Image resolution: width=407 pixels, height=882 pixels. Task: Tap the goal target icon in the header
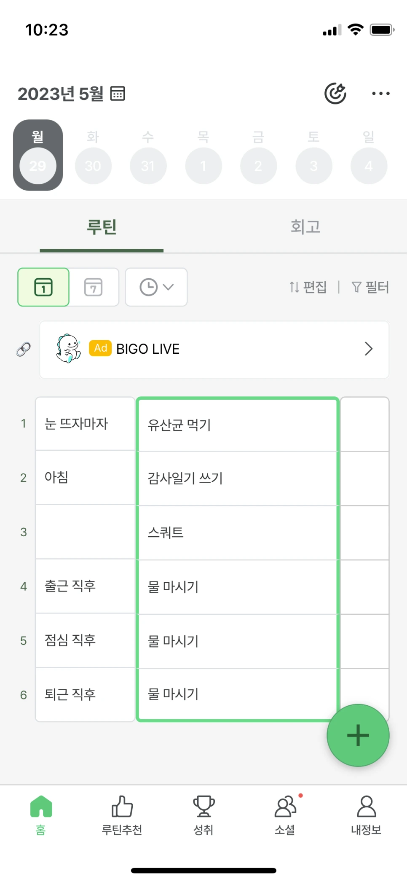335,93
